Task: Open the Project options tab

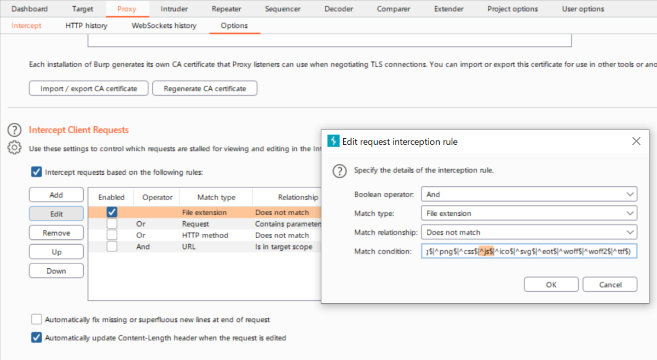Action: pyautogui.click(x=512, y=9)
